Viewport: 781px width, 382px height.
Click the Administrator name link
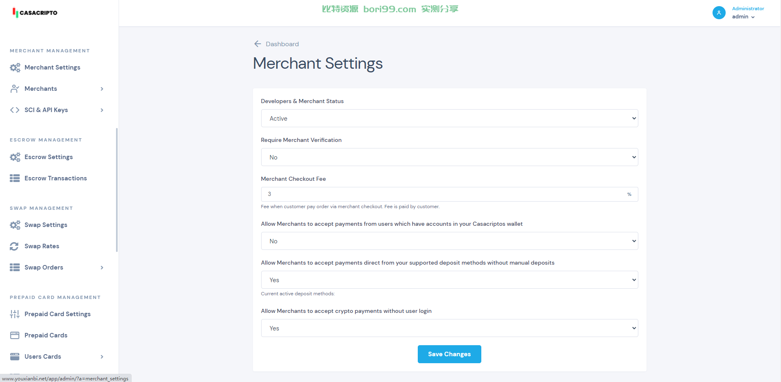[748, 9]
